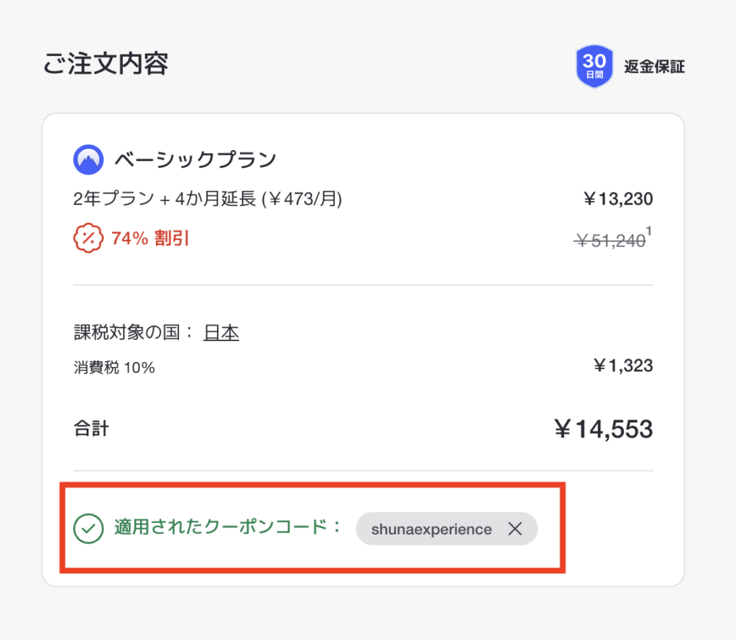Viewport: 736px width, 640px height.
Task: Click the blue 30日間 shield badge icon
Action: (x=594, y=65)
